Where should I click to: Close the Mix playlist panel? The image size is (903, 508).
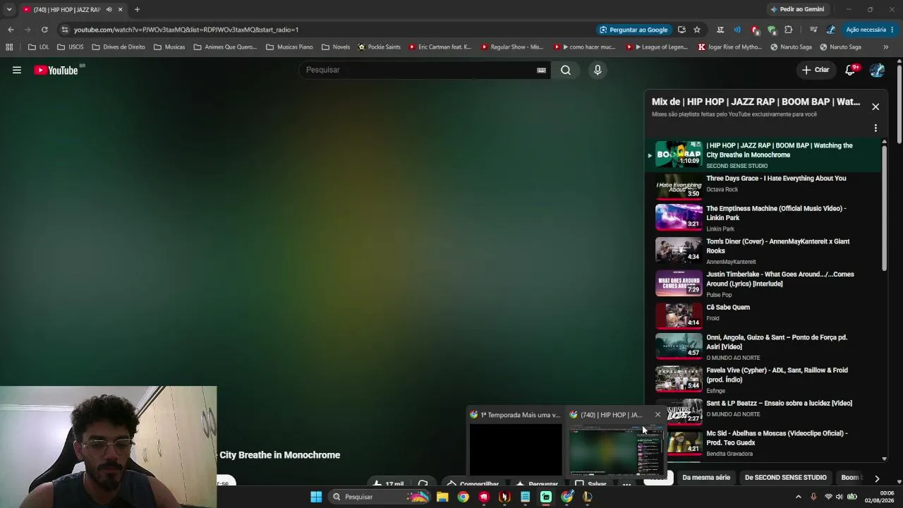tap(875, 107)
